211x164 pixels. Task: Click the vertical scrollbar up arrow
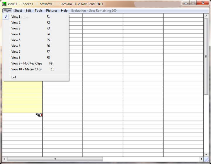click(x=206, y=16)
